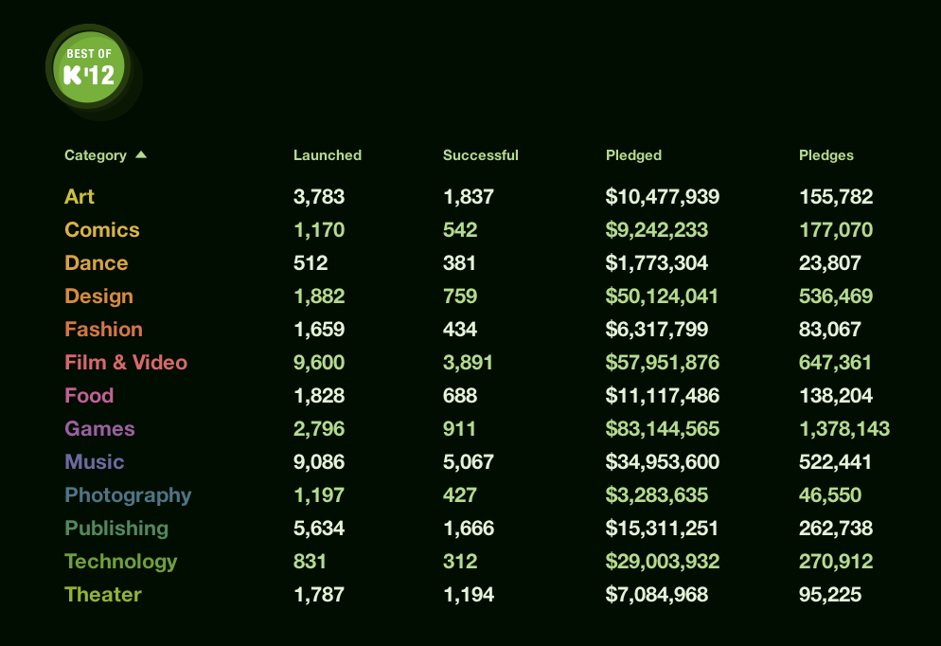This screenshot has height=646, width=941.
Task: Open the Comics category link
Action: [x=101, y=230]
